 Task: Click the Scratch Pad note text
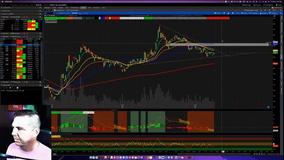click(x=13, y=90)
